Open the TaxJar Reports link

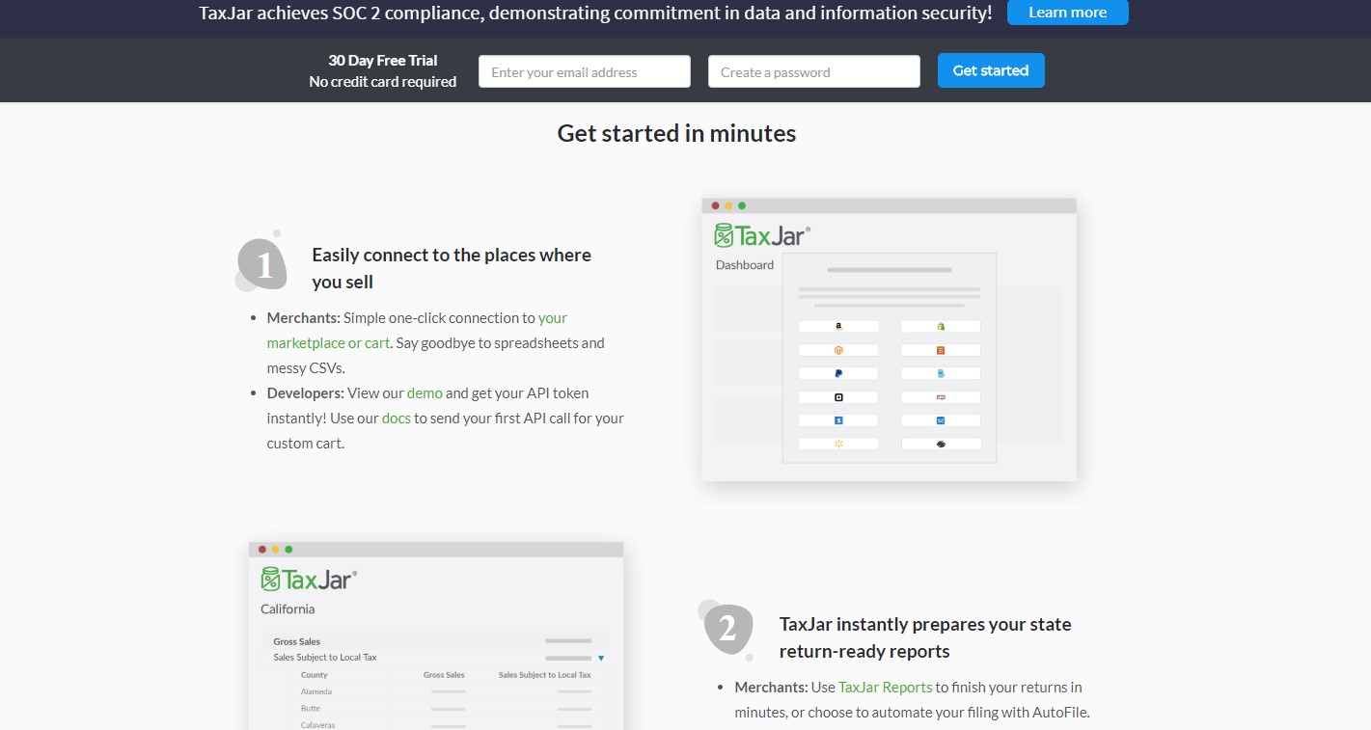pyautogui.click(x=886, y=687)
